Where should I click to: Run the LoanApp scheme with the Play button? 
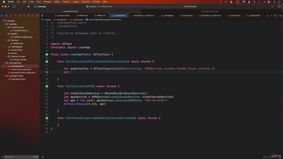pos(28,7)
